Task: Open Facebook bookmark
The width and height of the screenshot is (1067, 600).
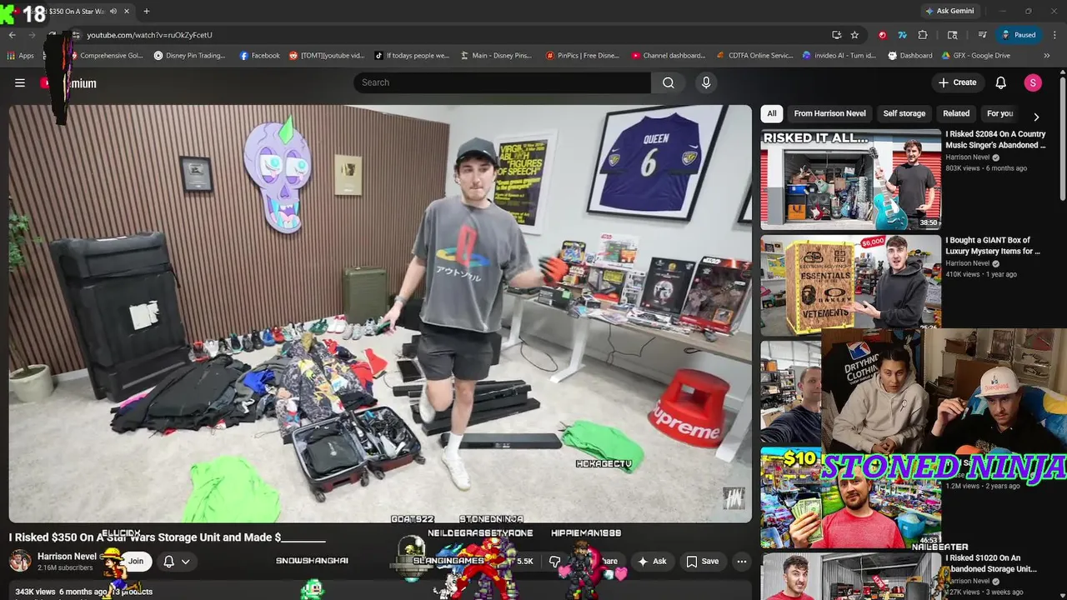Action: 259,56
